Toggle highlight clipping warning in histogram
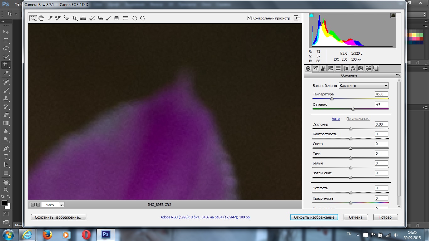Screen dimensions: 429x241 (x=393, y=15)
